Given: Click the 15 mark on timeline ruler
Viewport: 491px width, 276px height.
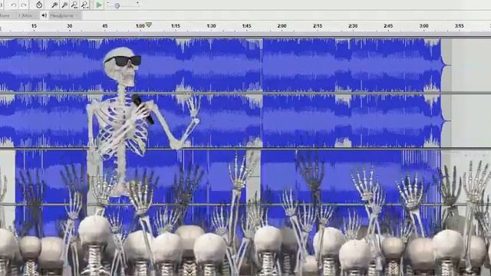Looking at the screenshot, I should (34, 26).
